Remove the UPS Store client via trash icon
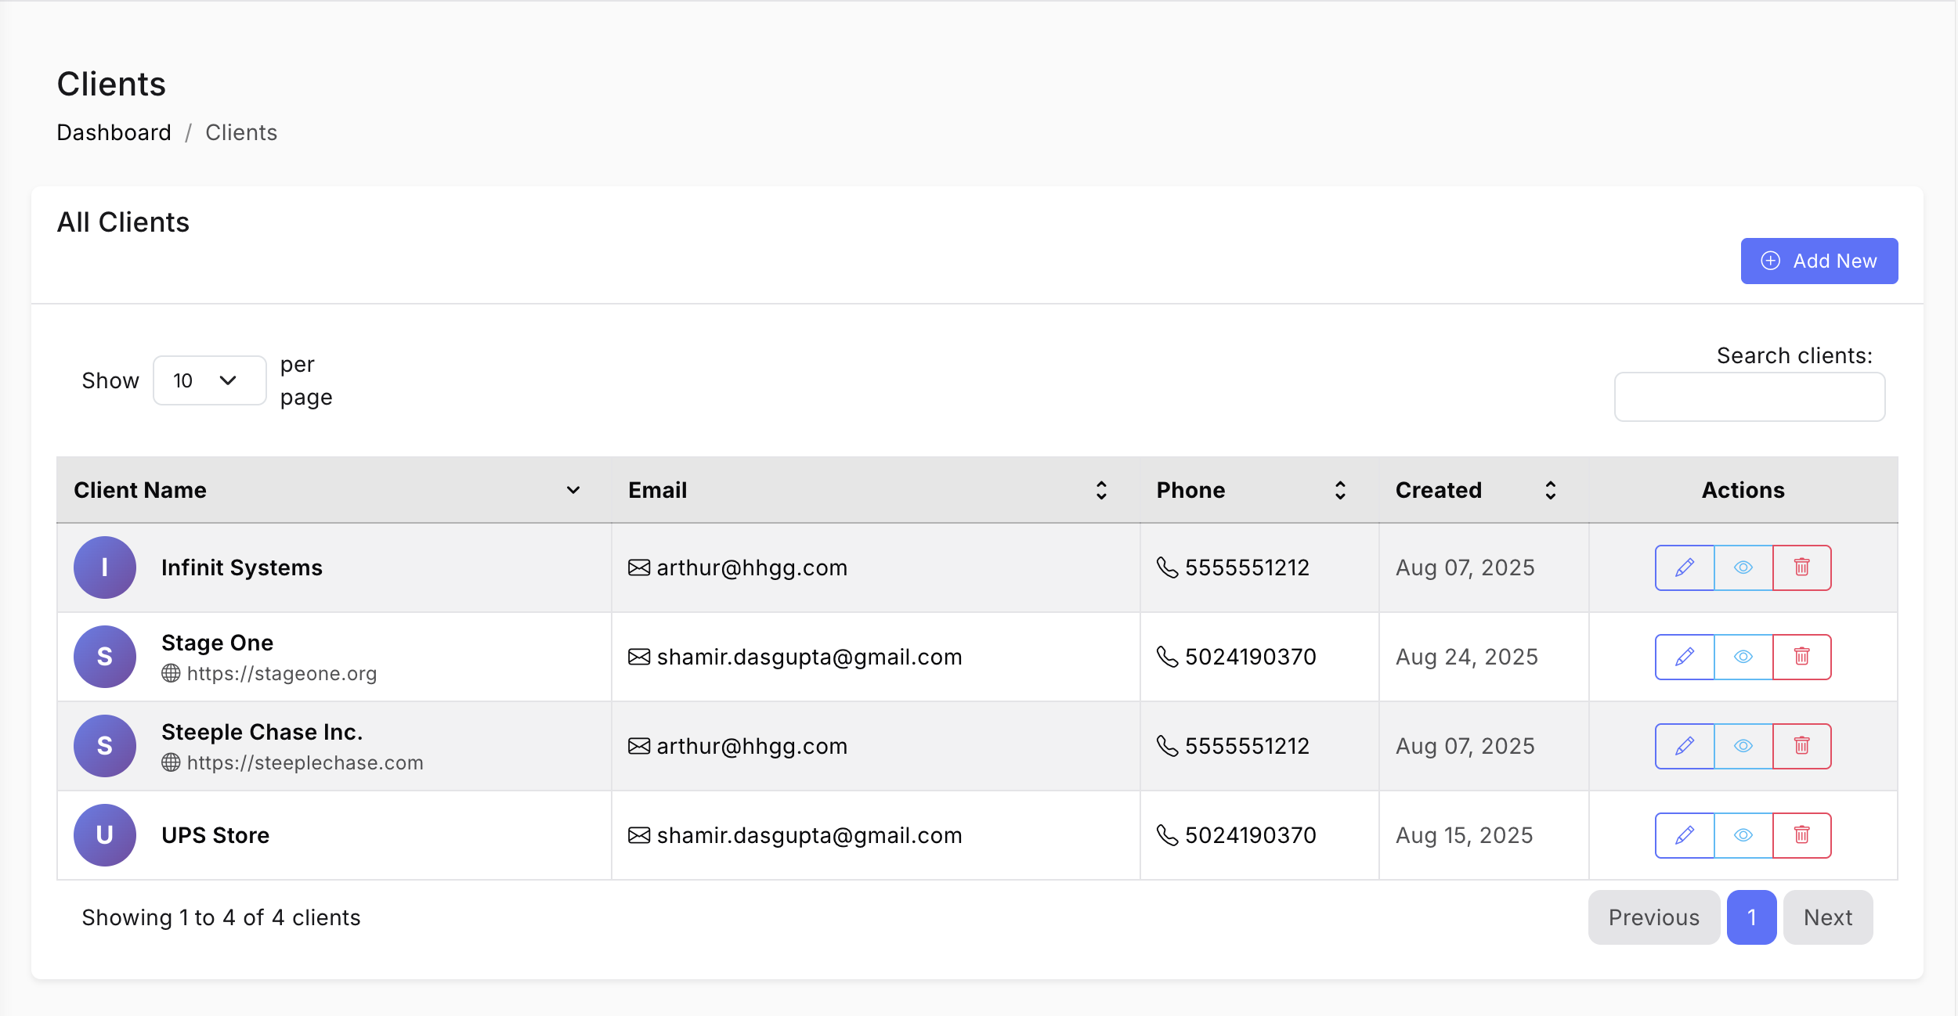 [1801, 835]
